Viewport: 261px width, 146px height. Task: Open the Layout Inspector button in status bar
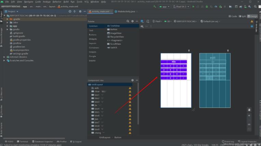tap(248, 141)
